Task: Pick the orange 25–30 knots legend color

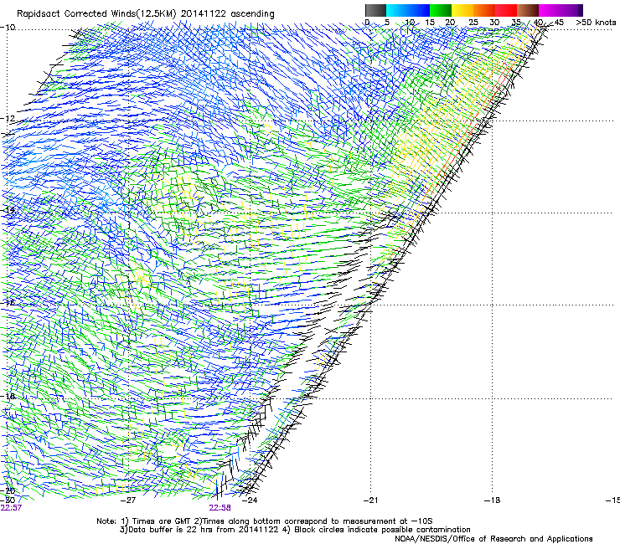Action: [484, 10]
